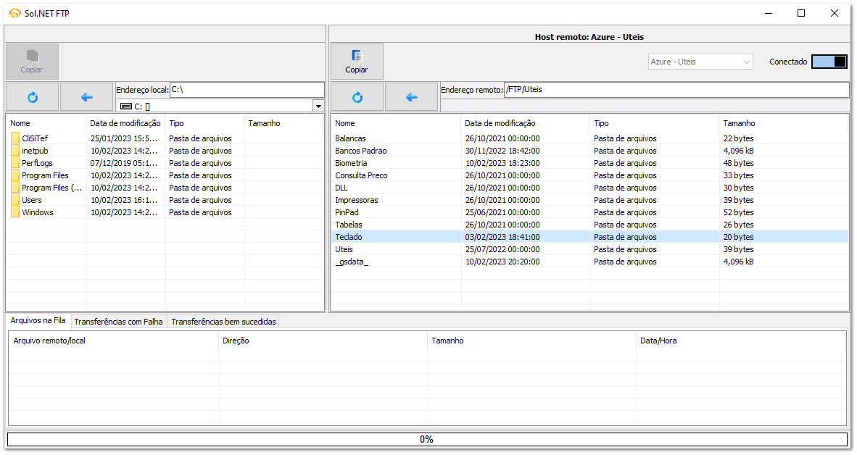Toggle the Conectado switch

click(x=831, y=62)
